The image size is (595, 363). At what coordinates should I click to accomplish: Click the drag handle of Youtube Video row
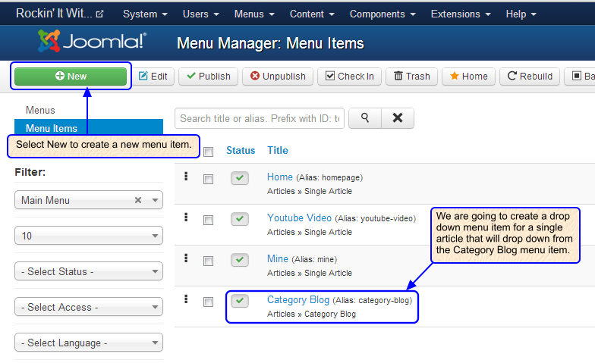tap(186, 217)
